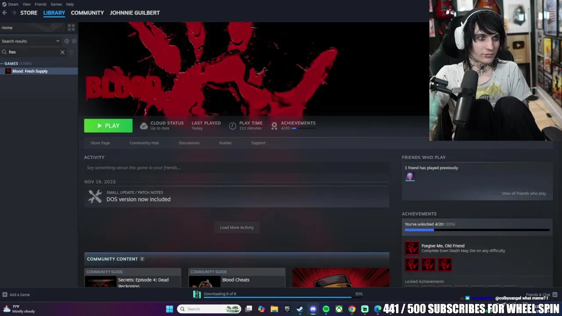Collapse the GAMES category
The width and height of the screenshot is (562, 316).
(2, 64)
